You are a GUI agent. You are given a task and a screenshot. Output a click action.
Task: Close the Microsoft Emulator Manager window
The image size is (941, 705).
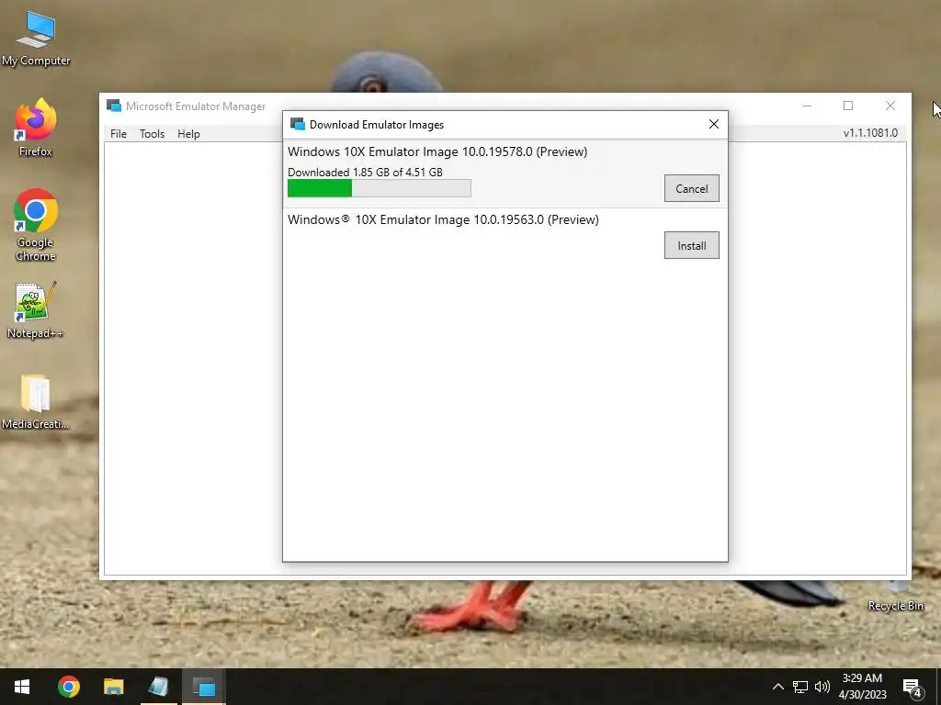(x=890, y=106)
